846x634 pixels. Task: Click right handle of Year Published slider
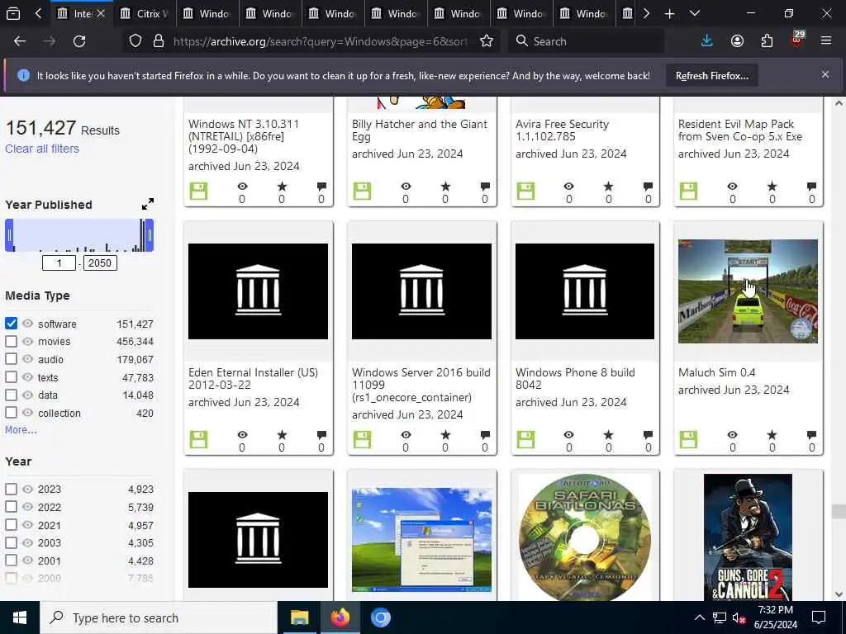coord(150,235)
